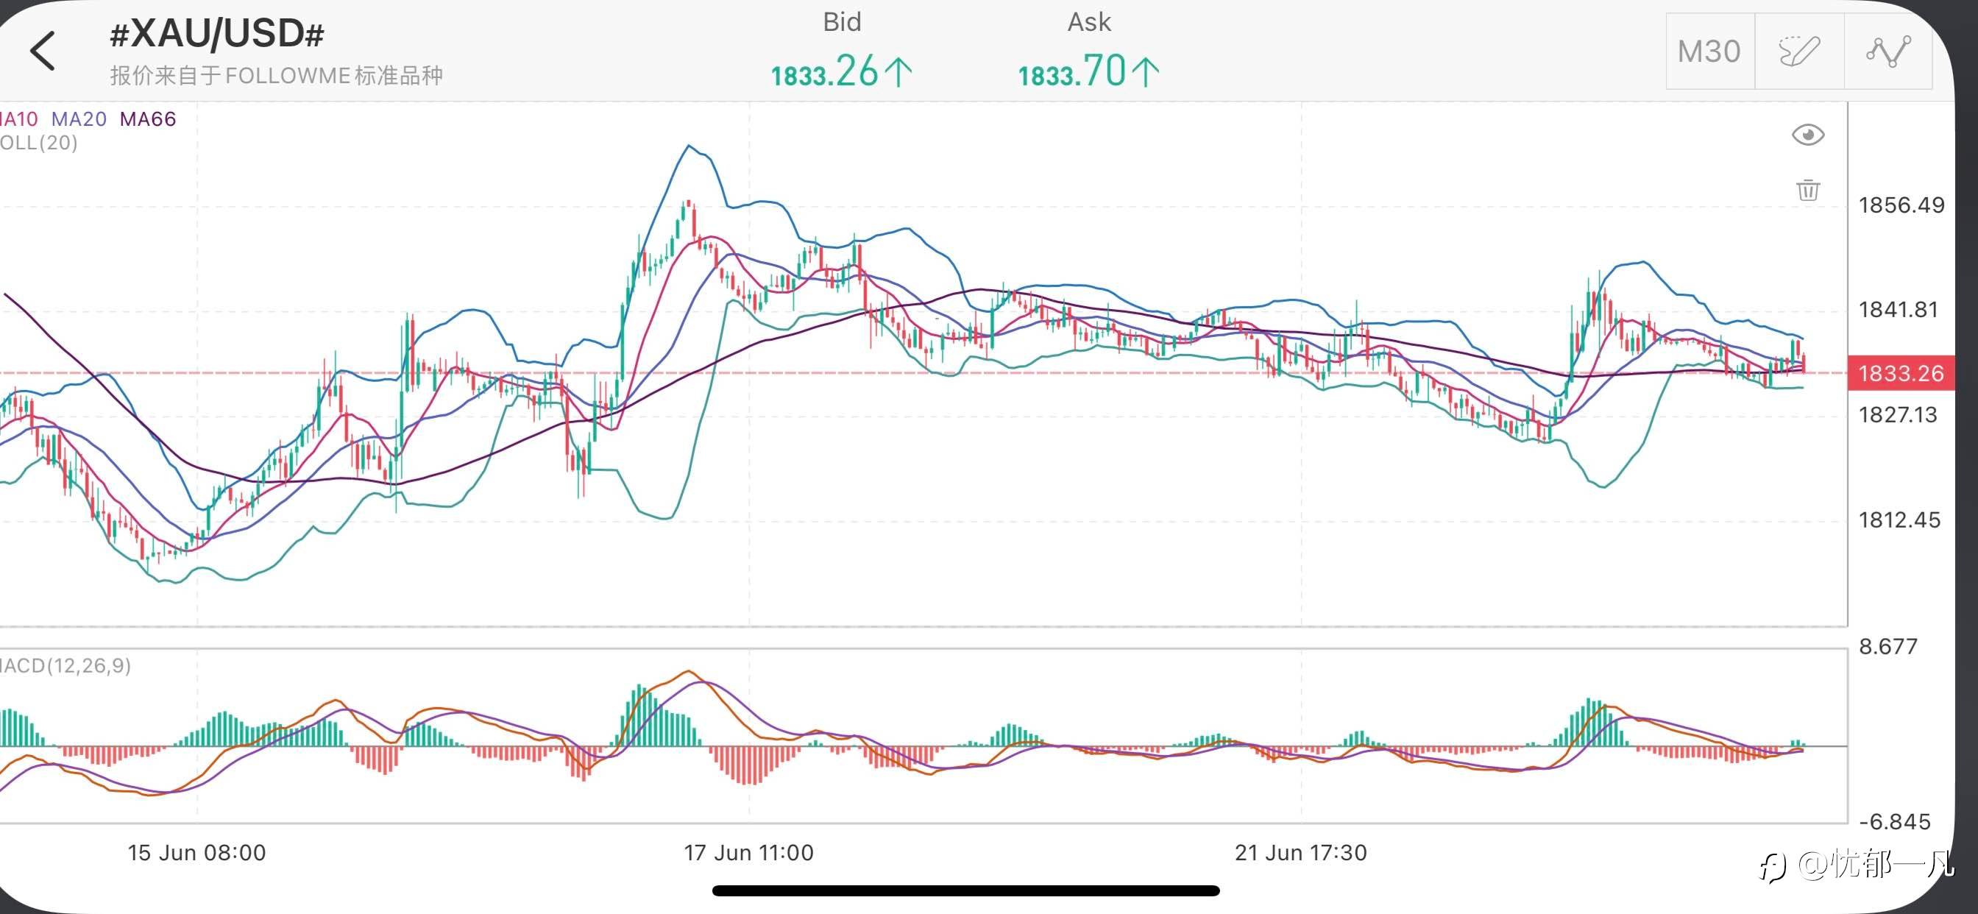Tap the iOS home indicator bar

click(x=965, y=891)
